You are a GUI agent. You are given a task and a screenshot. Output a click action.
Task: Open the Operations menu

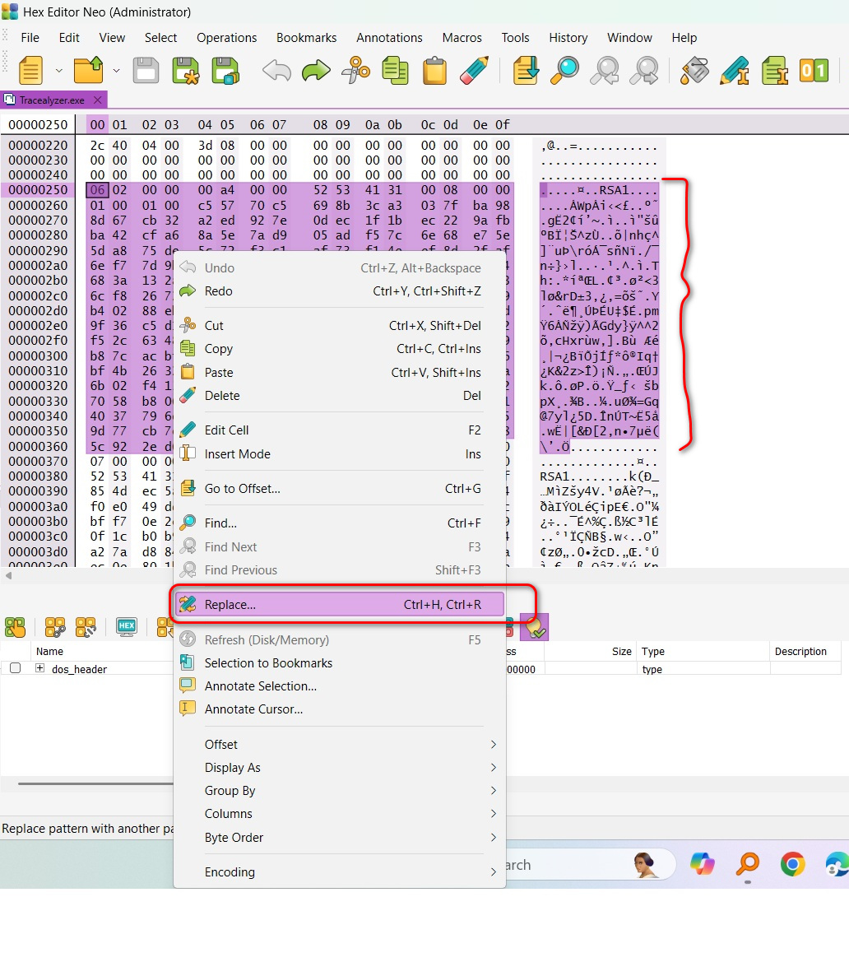[226, 37]
